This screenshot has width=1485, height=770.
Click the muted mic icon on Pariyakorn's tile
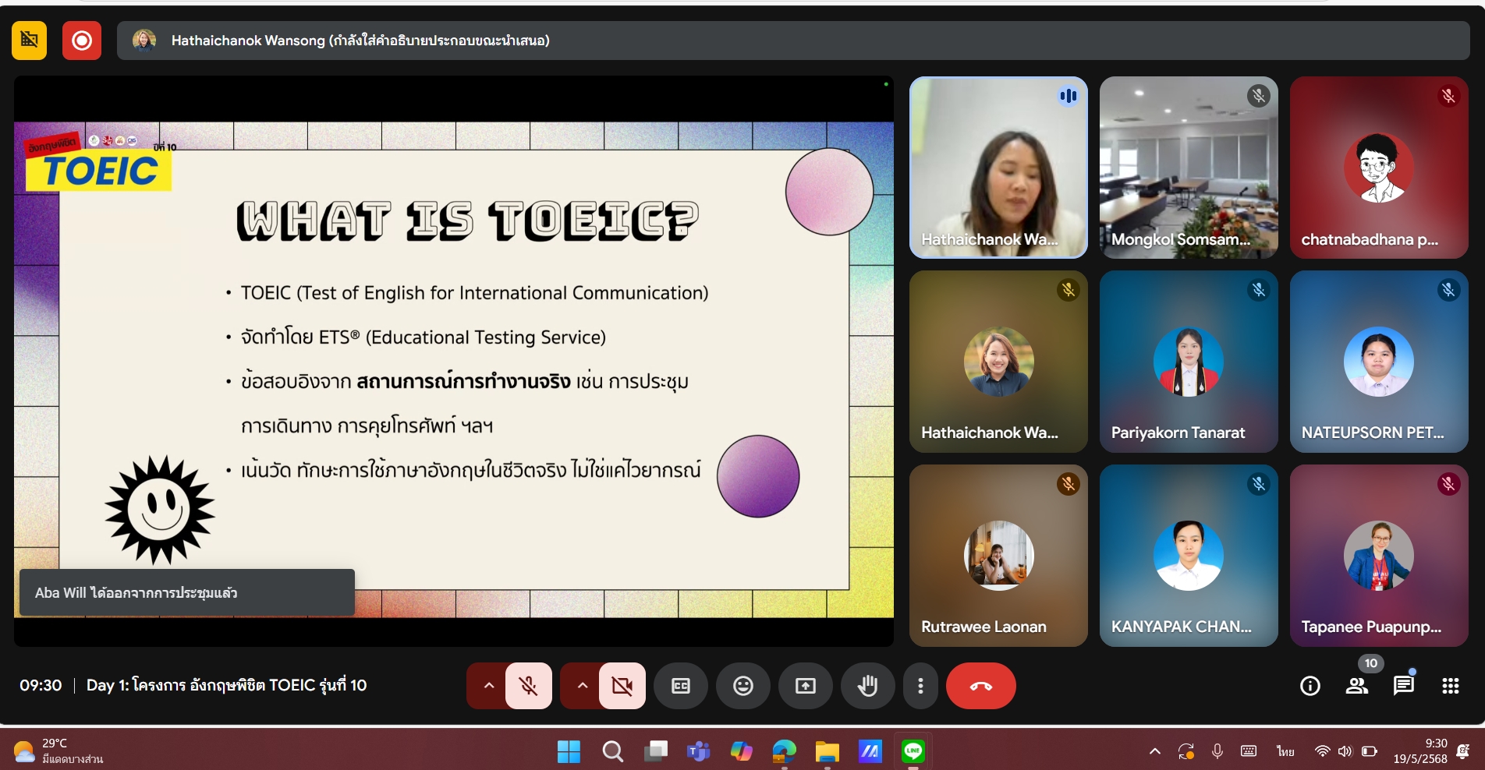click(1258, 290)
